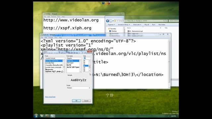212x119 pixels.
Task: Click Play all in Explorer toolbar
Action: (147, 25)
